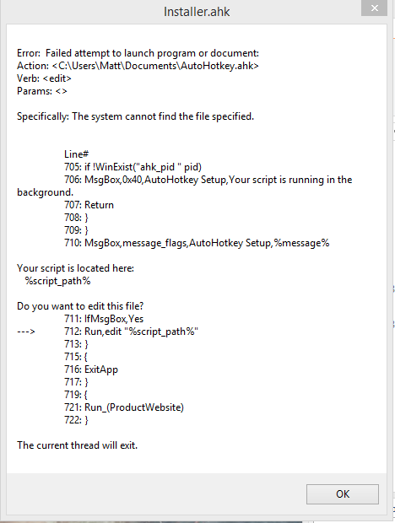
Task: Click the OK button
Action: click(x=343, y=494)
